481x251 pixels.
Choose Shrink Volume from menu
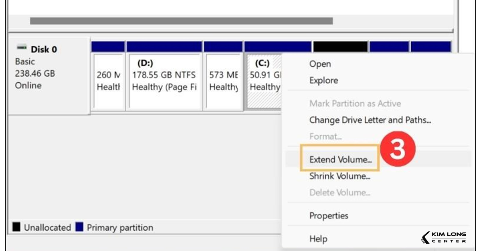click(x=340, y=176)
